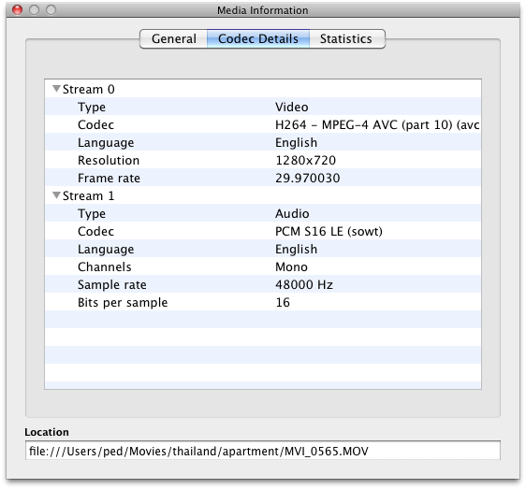Select the Sample rate 48000 Hz row

click(x=263, y=284)
